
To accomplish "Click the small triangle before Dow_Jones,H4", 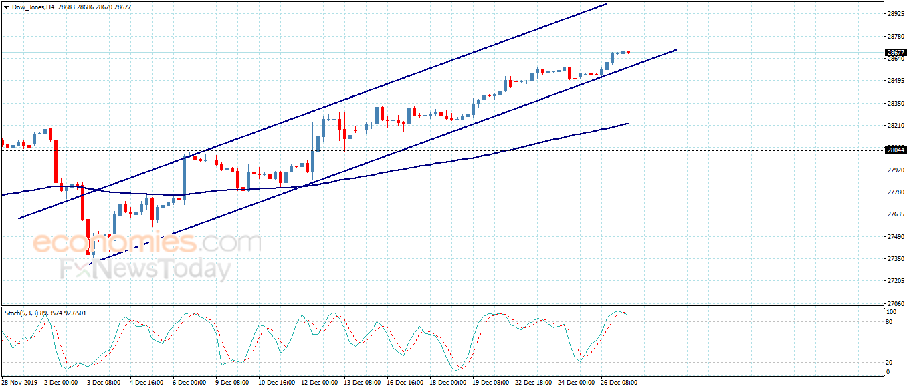I will 6,7.
